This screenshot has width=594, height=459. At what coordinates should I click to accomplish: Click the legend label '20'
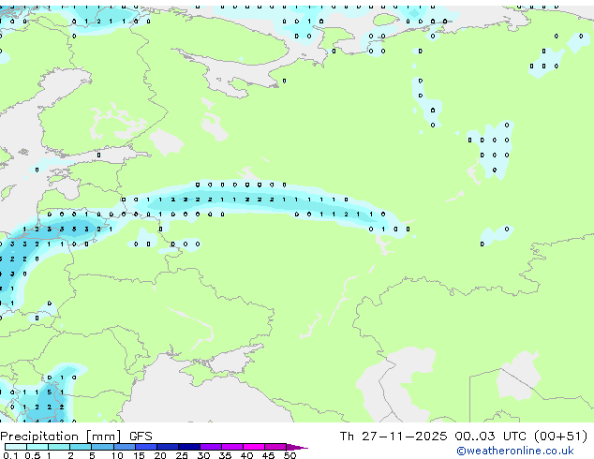tap(160, 455)
